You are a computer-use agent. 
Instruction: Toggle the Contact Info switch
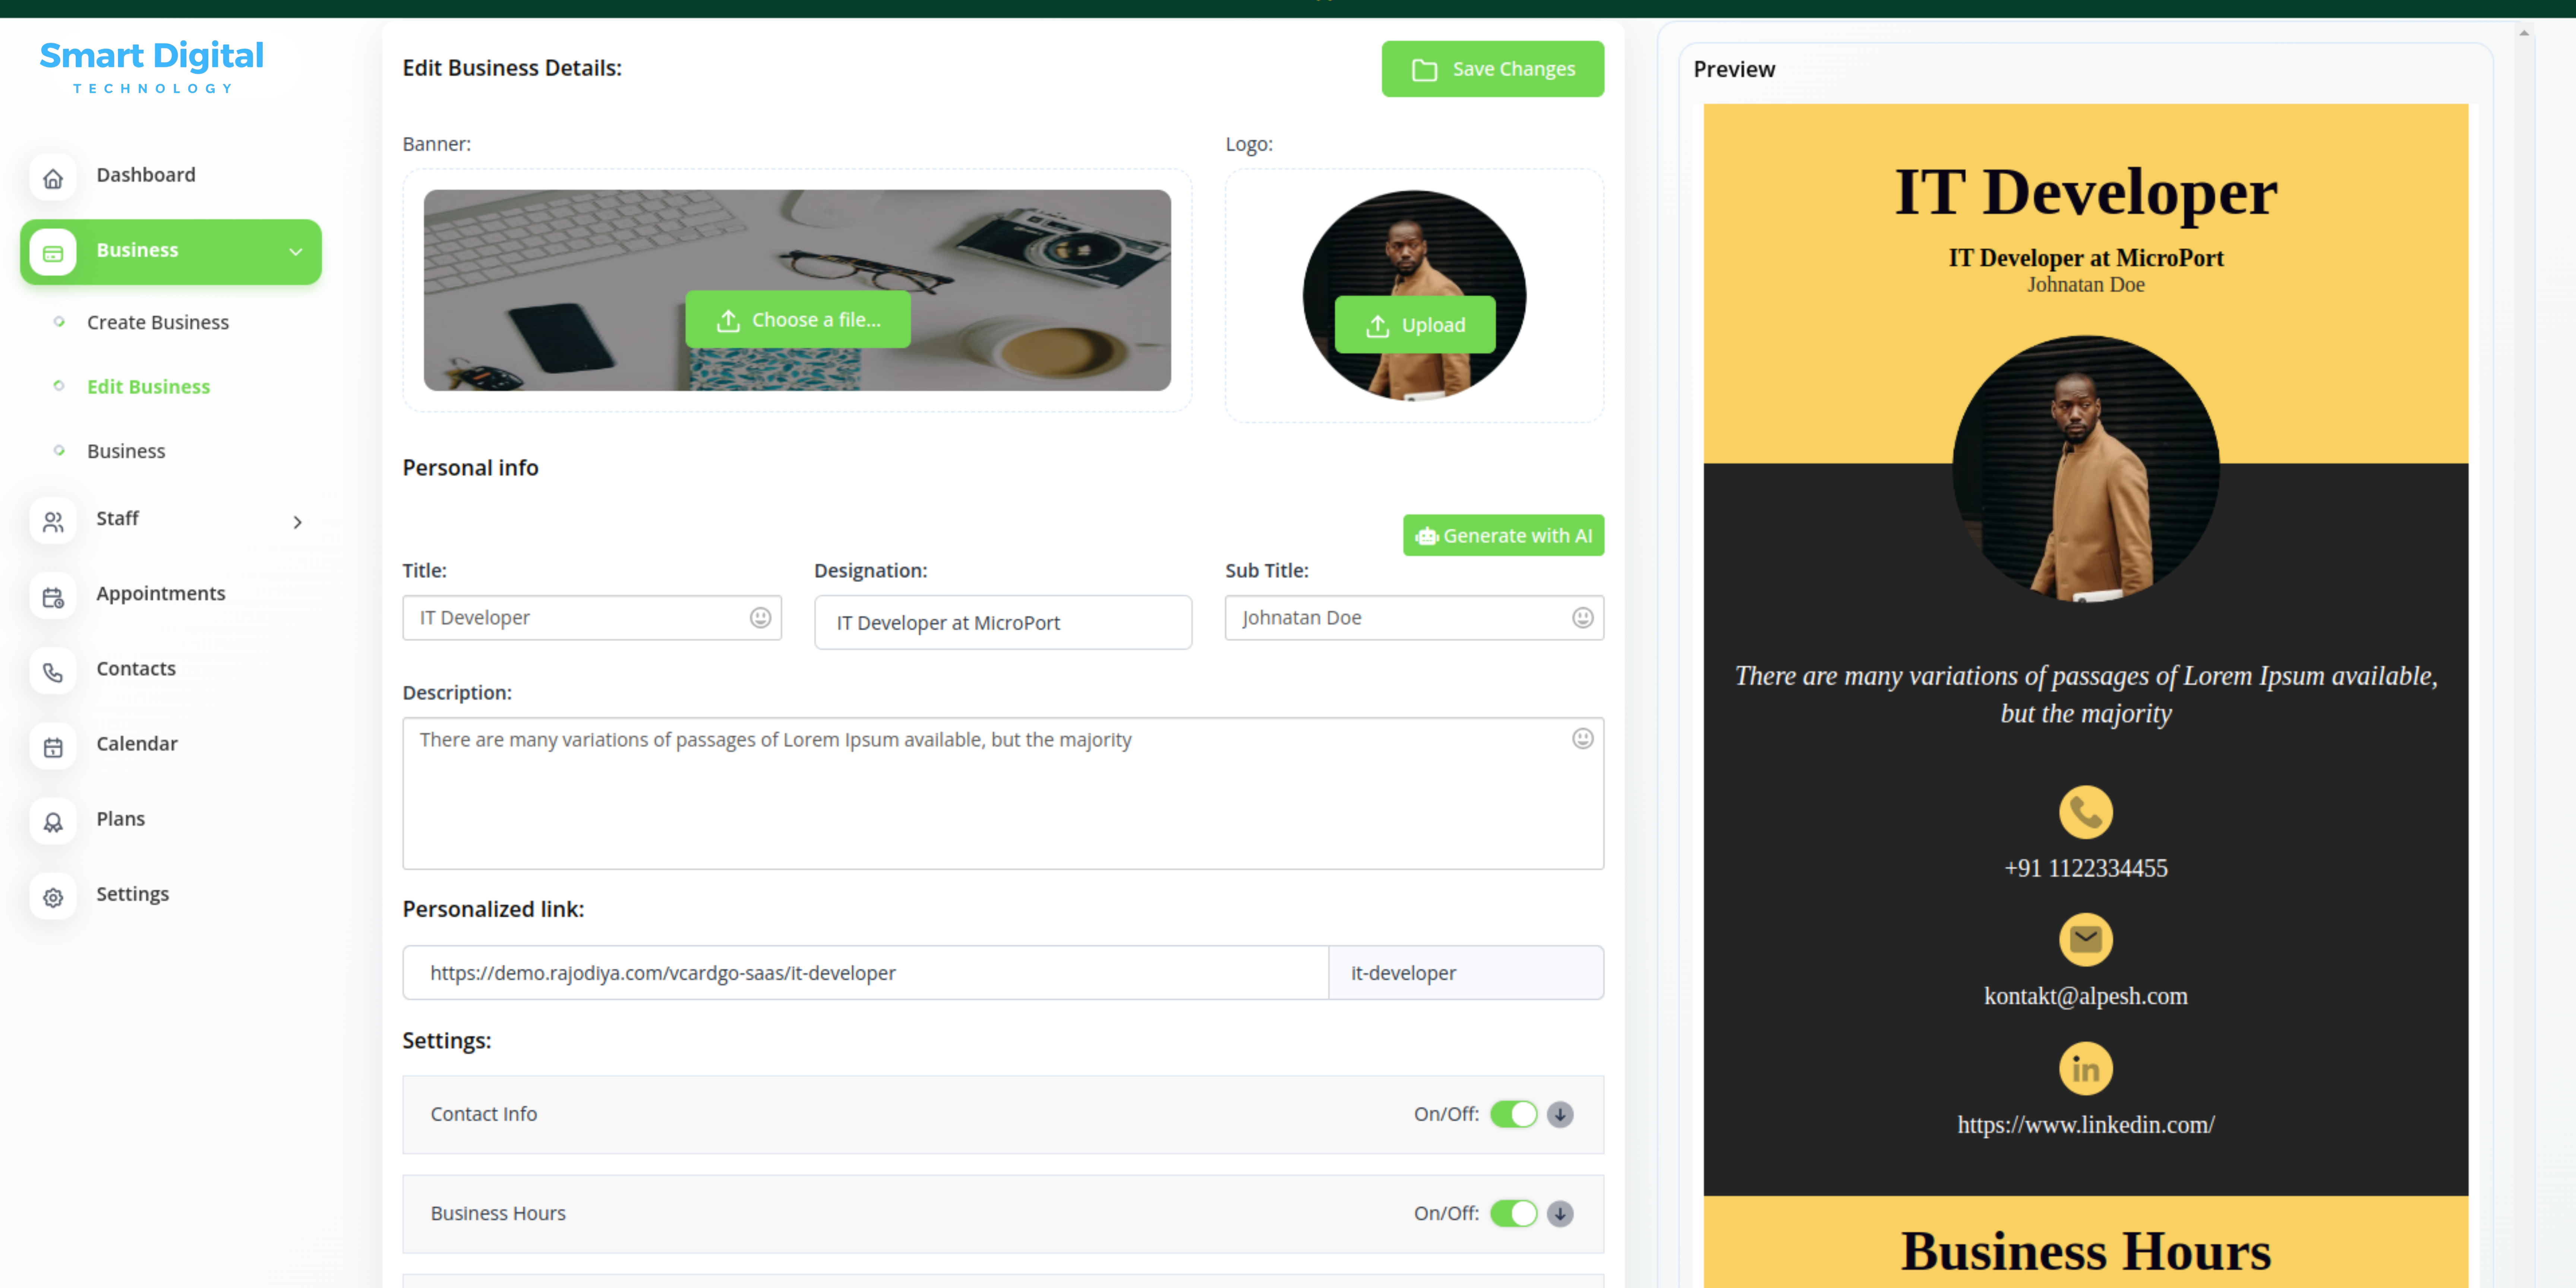[x=1513, y=1114]
